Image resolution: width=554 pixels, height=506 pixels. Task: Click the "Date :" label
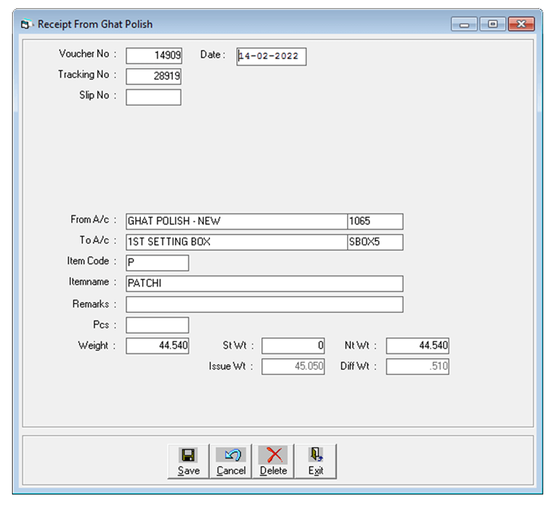tap(213, 55)
